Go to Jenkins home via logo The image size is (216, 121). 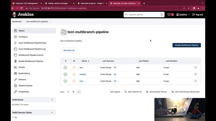click(23, 14)
